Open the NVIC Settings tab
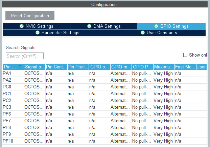The height and width of the screenshot is (147, 210). click(36, 26)
